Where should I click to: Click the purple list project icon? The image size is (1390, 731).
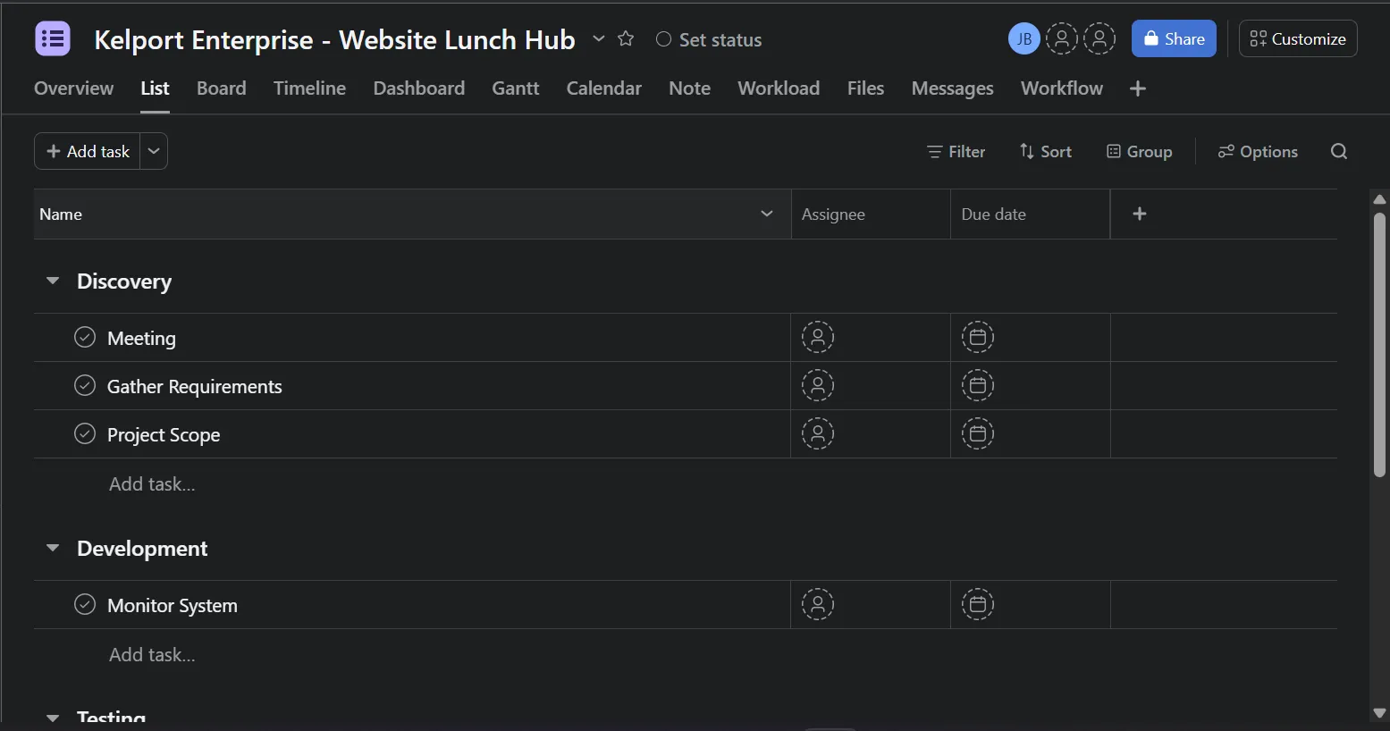[x=53, y=38]
